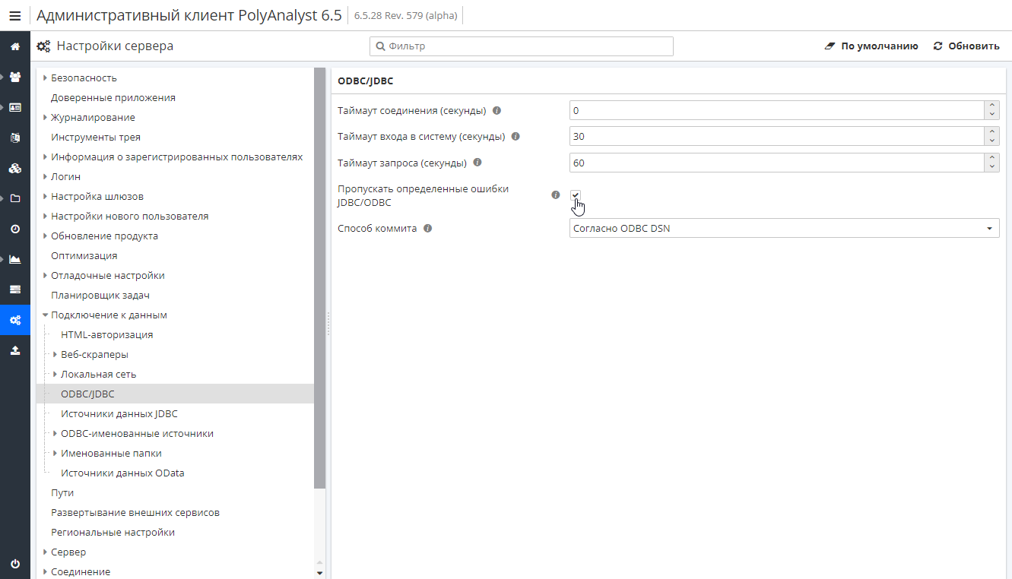Image resolution: width=1012 pixels, height=579 pixels.
Task: Open the area chart sidebar icon
Action: click(x=14, y=259)
